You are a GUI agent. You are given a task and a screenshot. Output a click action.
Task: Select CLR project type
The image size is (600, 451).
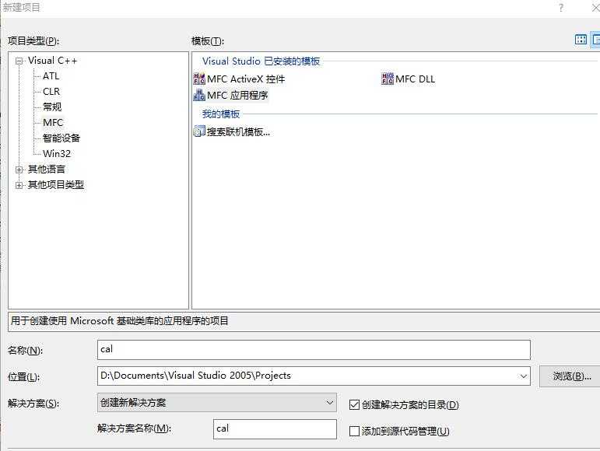click(x=51, y=92)
